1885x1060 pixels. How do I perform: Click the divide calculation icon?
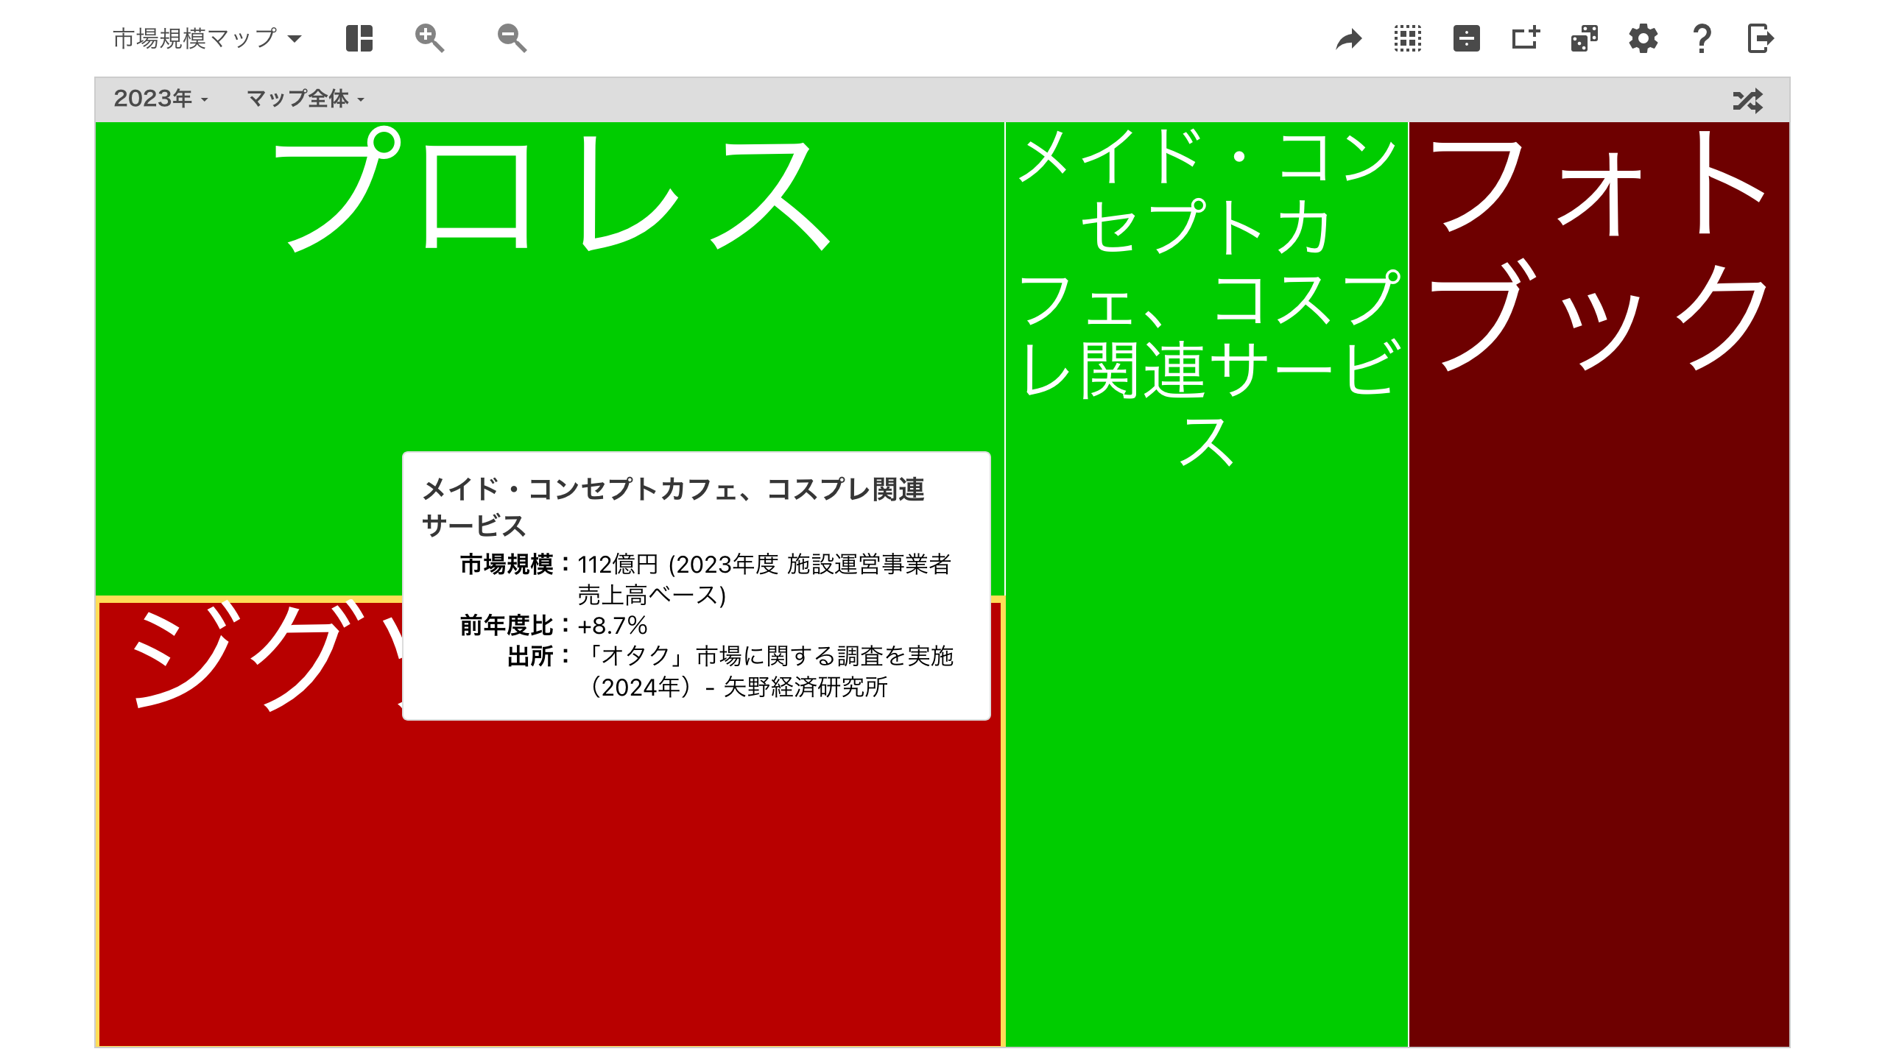tap(1467, 38)
